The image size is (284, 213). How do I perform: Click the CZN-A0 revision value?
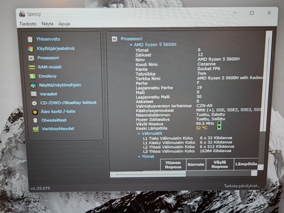(x=204, y=106)
